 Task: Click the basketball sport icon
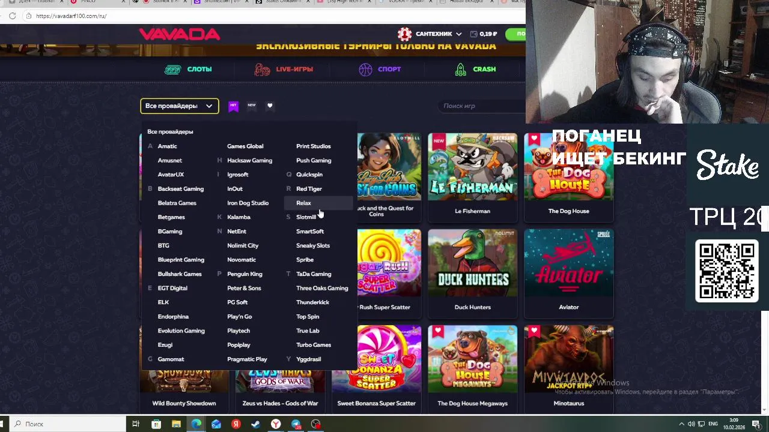click(365, 70)
